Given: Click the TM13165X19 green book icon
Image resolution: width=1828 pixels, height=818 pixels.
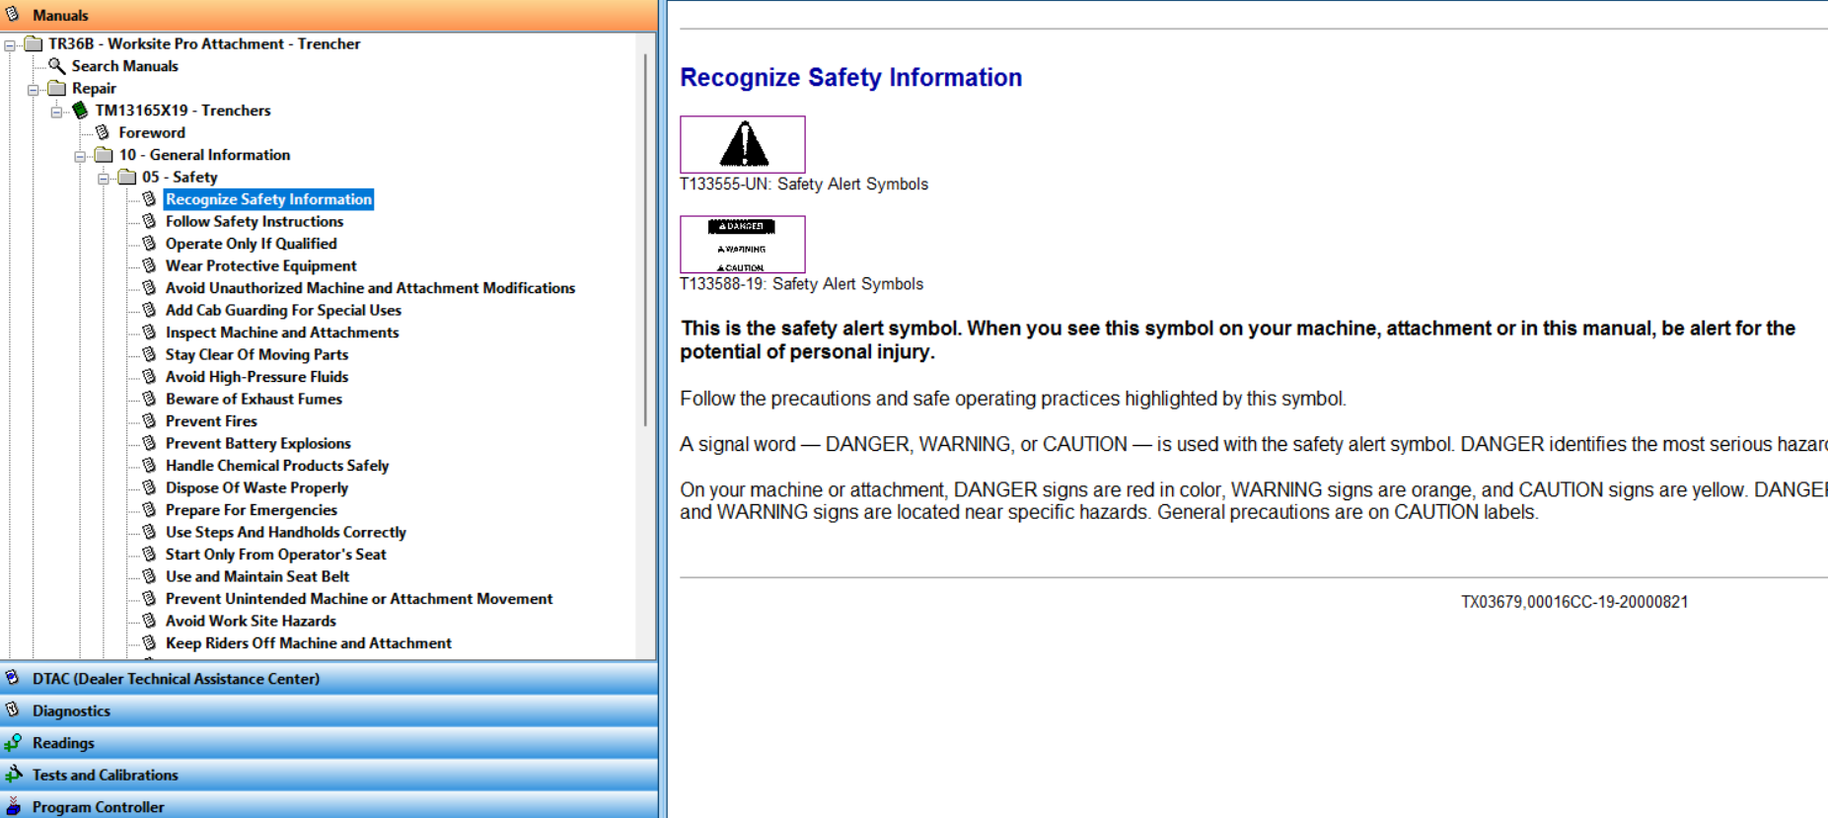Looking at the screenshot, I should (81, 111).
